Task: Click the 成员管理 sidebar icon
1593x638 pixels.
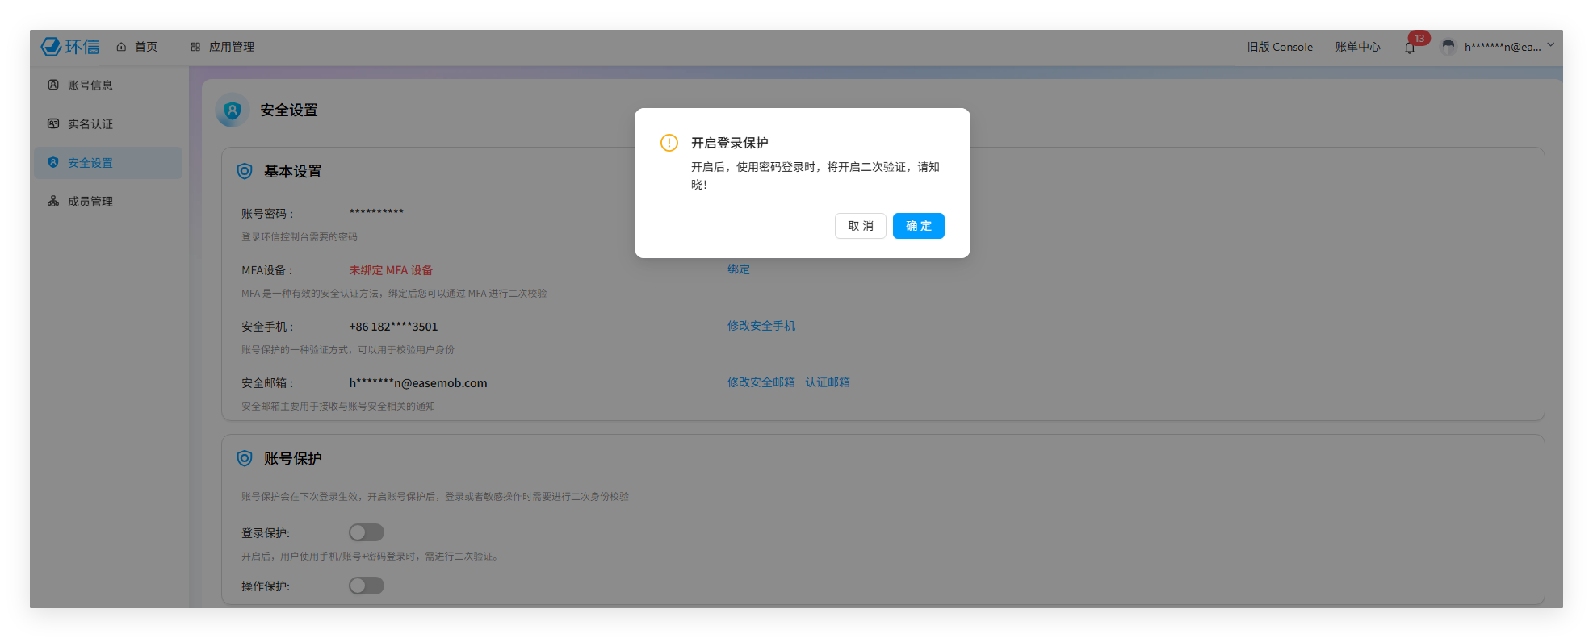Action: 53,201
